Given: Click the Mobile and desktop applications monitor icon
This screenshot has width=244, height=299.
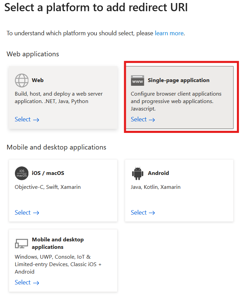Looking at the screenshot, I should 22,243.
